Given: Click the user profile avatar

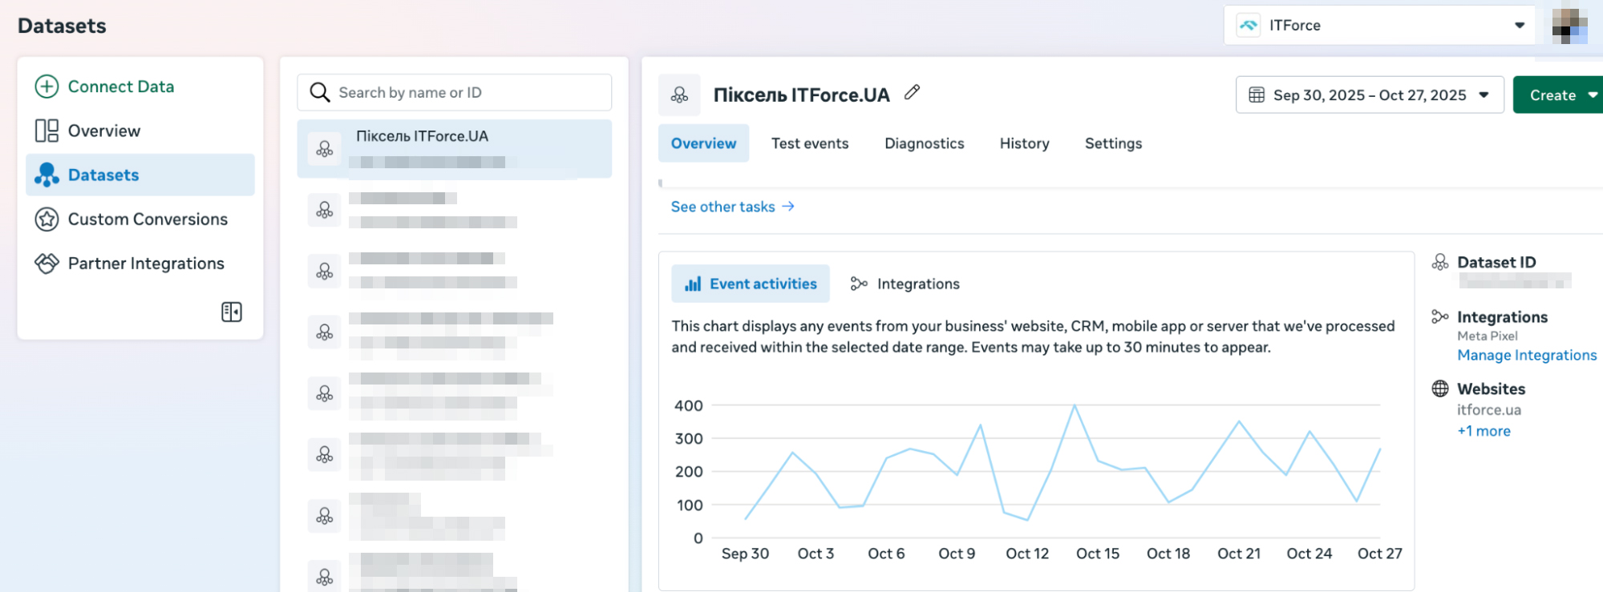Looking at the screenshot, I should pyautogui.click(x=1569, y=26).
